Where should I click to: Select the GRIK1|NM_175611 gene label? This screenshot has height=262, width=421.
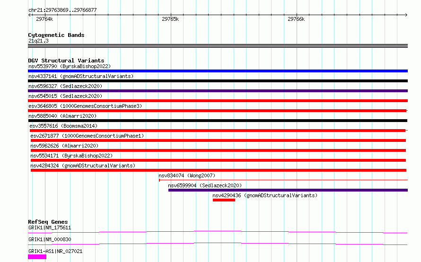50,227
